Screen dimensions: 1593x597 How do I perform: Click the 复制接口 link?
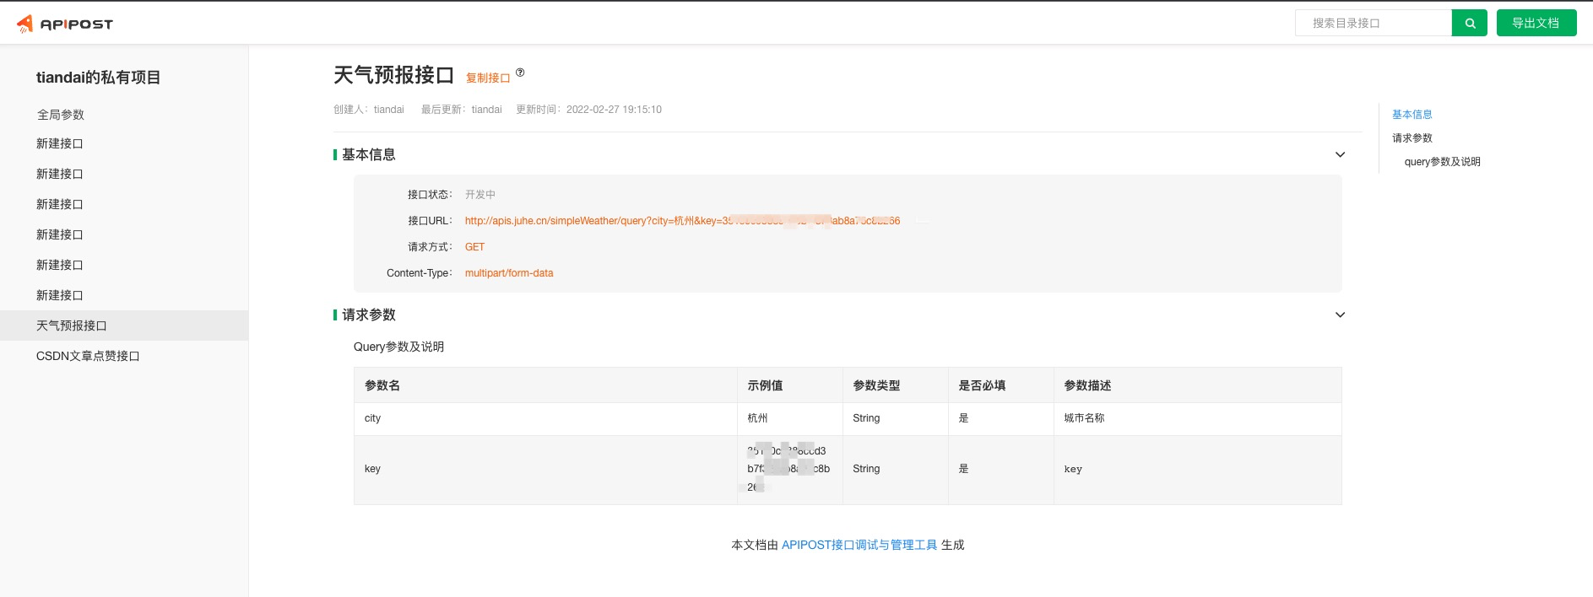488,78
